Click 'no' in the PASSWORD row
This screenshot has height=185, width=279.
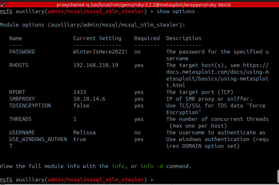coord(137,52)
